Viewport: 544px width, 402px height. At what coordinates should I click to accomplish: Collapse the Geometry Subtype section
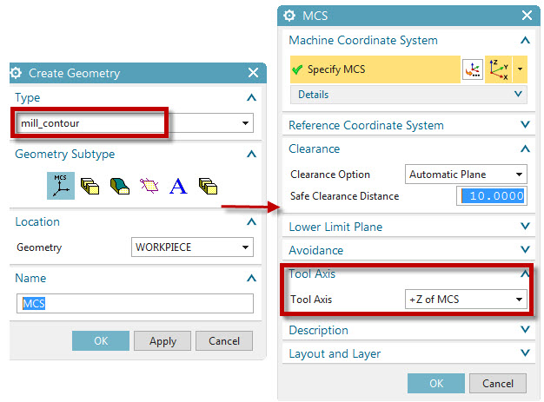click(251, 154)
